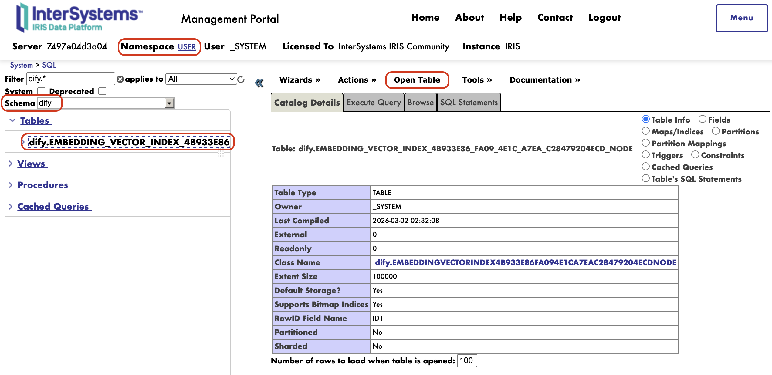Enable the Deprecated checkbox
The image size is (772, 375).
coord(102,91)
